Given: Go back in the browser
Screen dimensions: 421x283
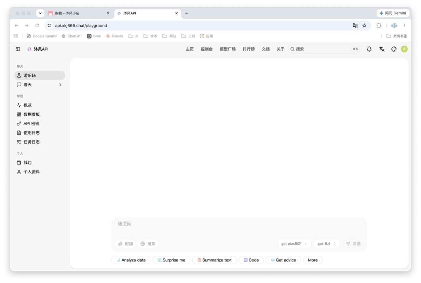Looking at the screenshot, I should tap(16, 26).
